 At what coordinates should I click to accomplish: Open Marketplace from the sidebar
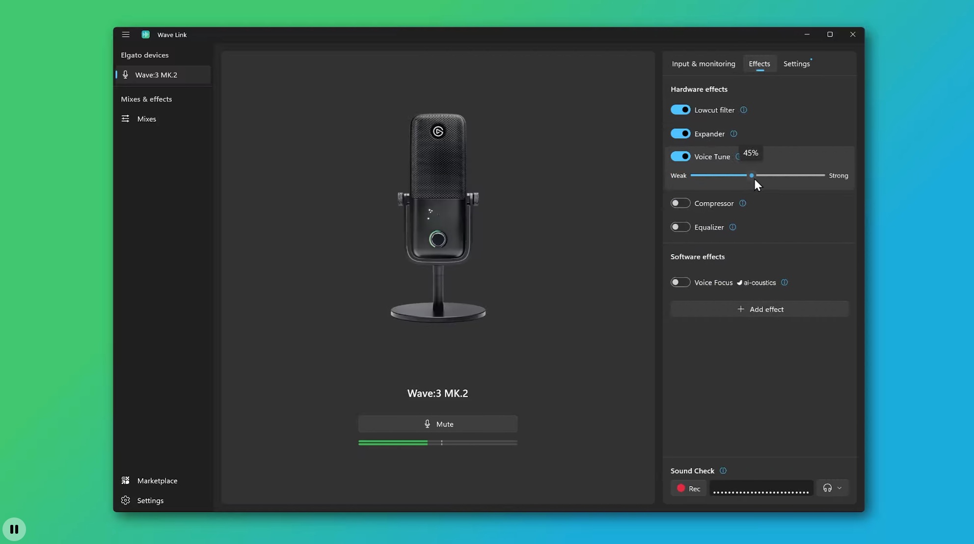point(157,481)
